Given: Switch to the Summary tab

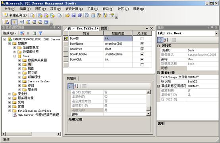Looking at the screenshot, I should pos(104,29).
